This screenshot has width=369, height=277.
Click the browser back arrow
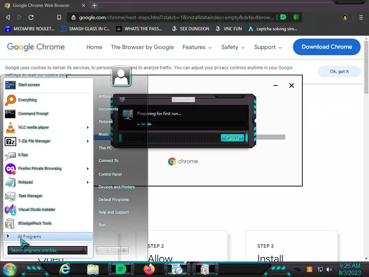click(x=8, y=17)
